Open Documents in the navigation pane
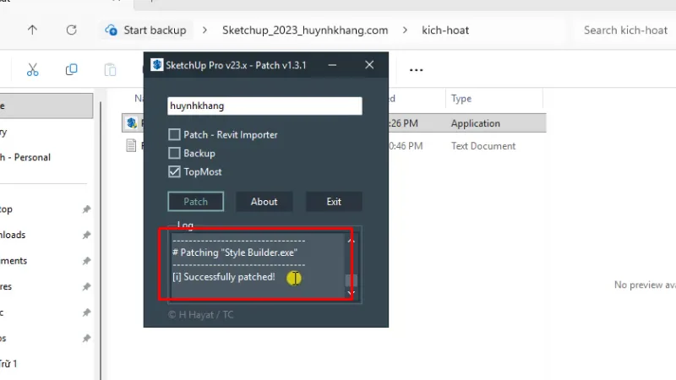 (14, 261)
